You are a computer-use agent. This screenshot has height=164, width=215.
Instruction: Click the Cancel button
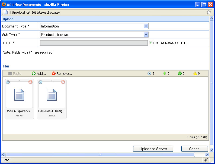click(195, 149)
